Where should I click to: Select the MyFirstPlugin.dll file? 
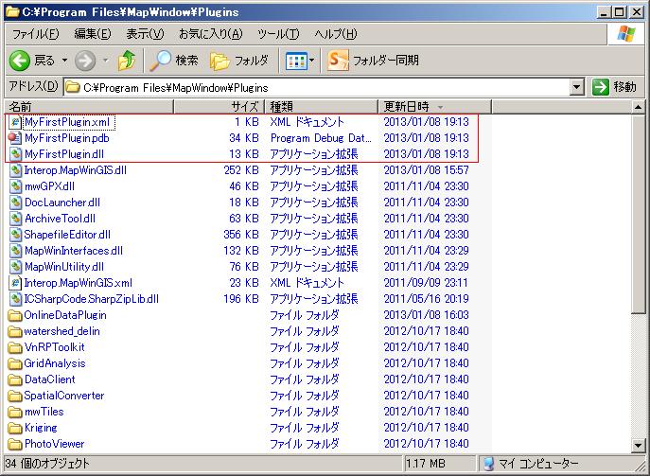click(x=63, y=154)
